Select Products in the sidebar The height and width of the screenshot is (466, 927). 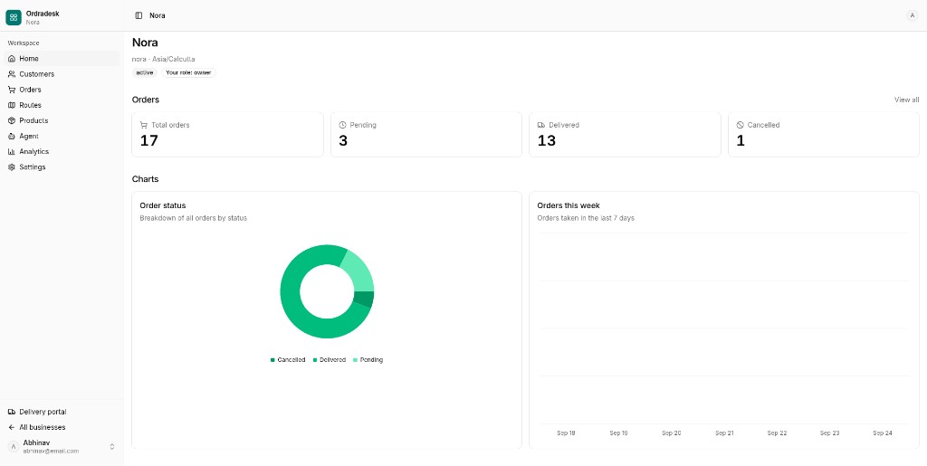click(x=62, y=120)
